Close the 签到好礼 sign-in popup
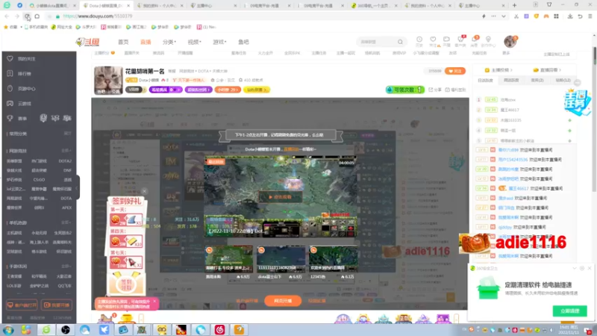597x336 pixels. 144,191
